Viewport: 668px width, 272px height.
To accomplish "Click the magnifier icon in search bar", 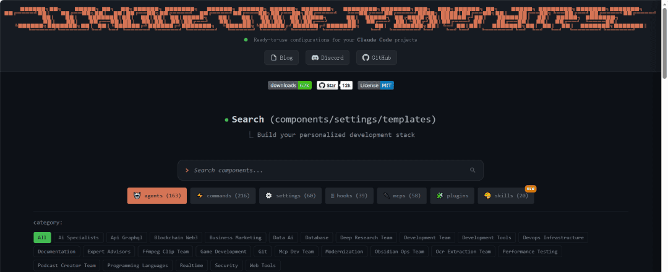I will 473,170.
